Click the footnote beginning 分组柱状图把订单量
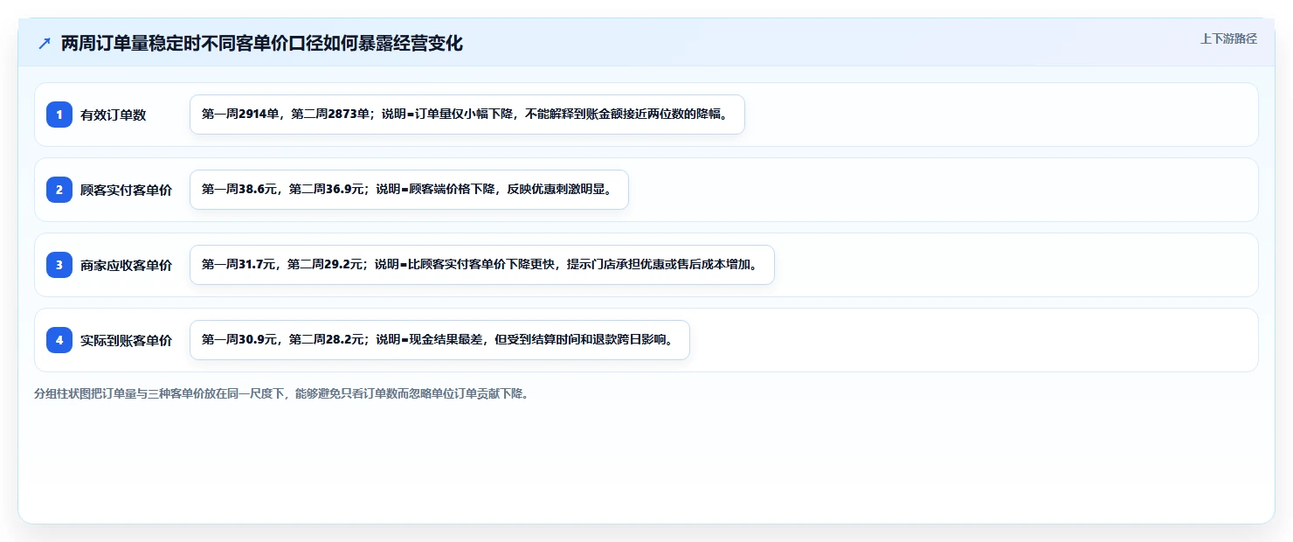Image resolution: width=1293 pixels, height=542 pixels. click(x=281, y=393)
